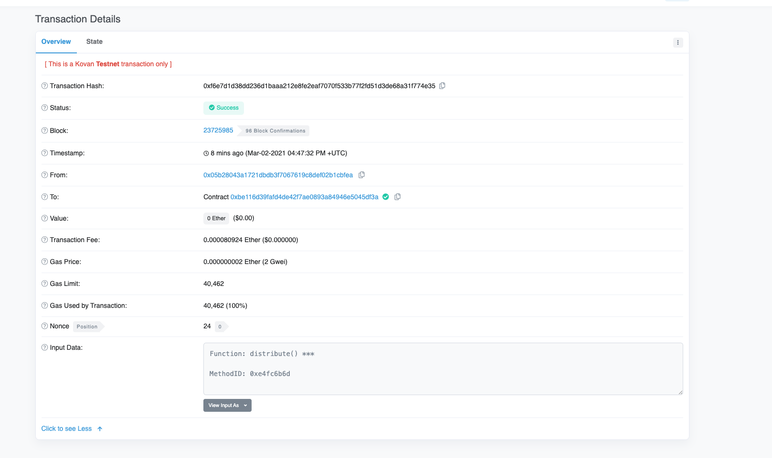
Task: Click the ($0.00) value text
Action: point(243,218)
